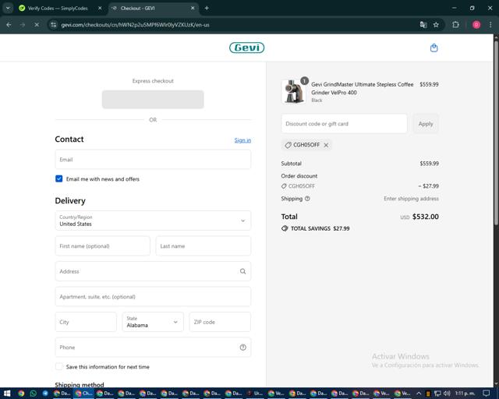Open the Chrome three-dot menu
Viewport: 499px width, 399px height.
point(490,24)
